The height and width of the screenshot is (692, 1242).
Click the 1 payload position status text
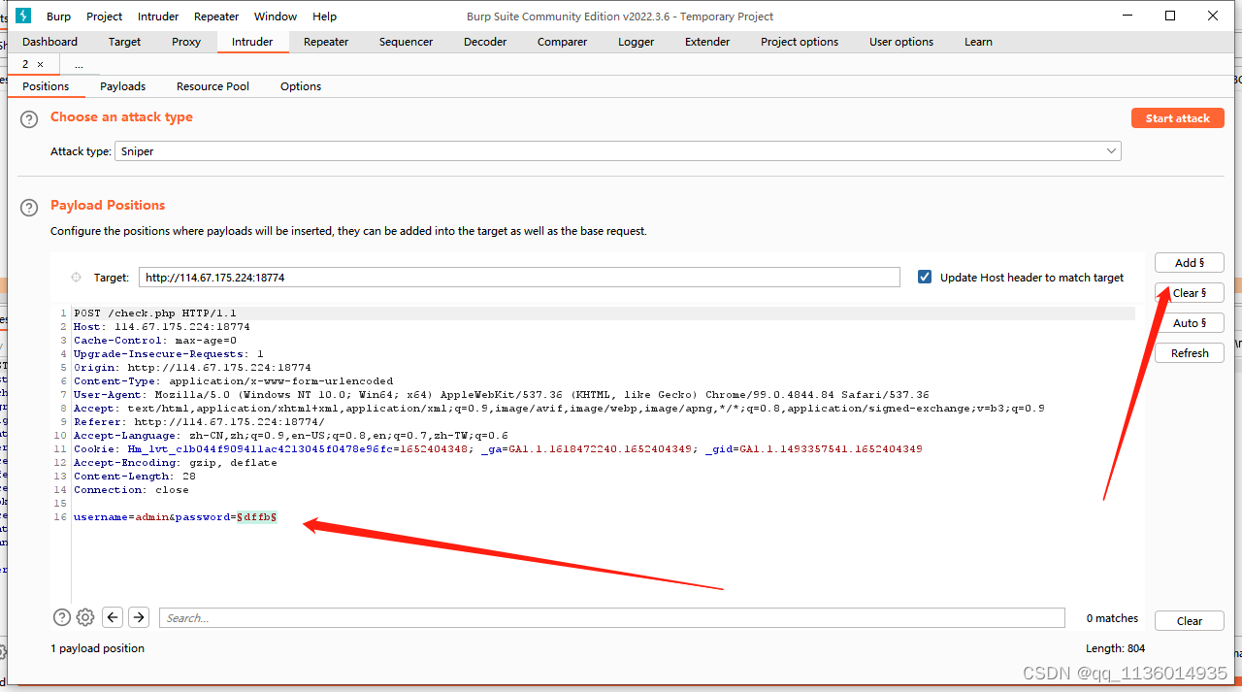coord(97,648)
